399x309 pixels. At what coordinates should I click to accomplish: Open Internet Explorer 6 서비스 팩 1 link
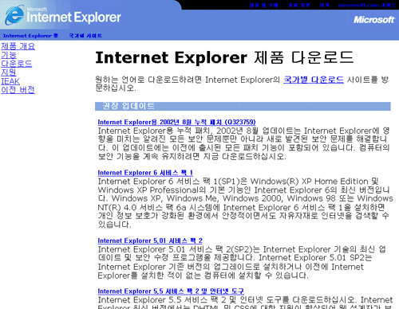pos(145,173)
